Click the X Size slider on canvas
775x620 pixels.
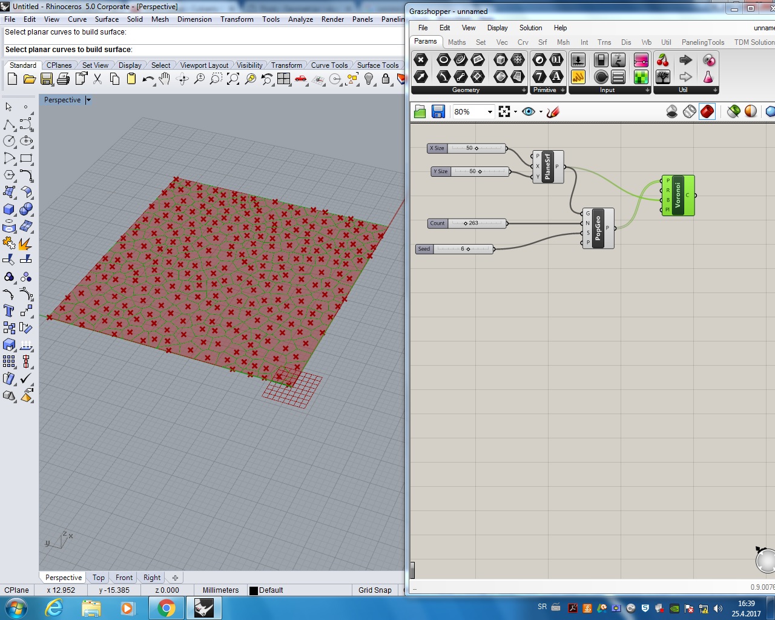point(467,148)
